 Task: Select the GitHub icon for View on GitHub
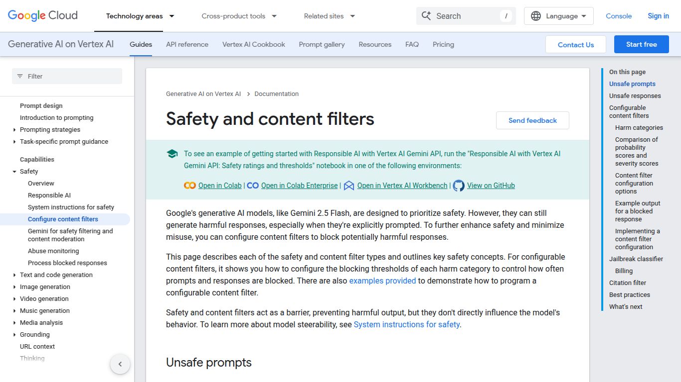pyautogui.click(x=458, y=185)
